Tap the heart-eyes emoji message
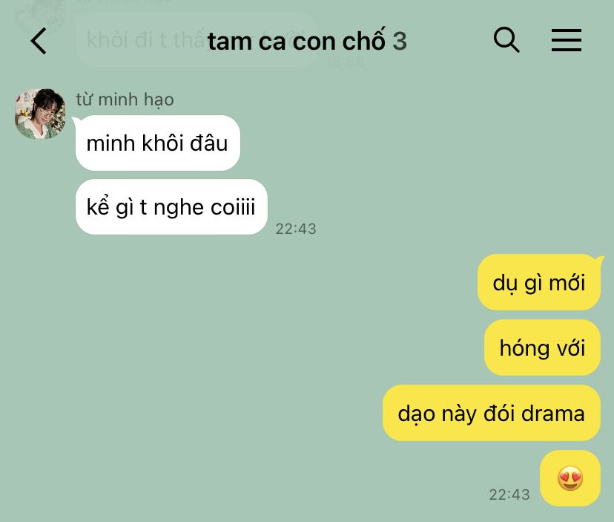614x522 pixels. [x=570, y=478]
